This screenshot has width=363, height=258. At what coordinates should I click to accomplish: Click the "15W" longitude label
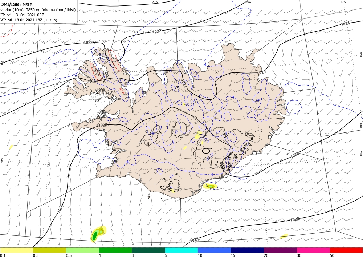[248, 2]
